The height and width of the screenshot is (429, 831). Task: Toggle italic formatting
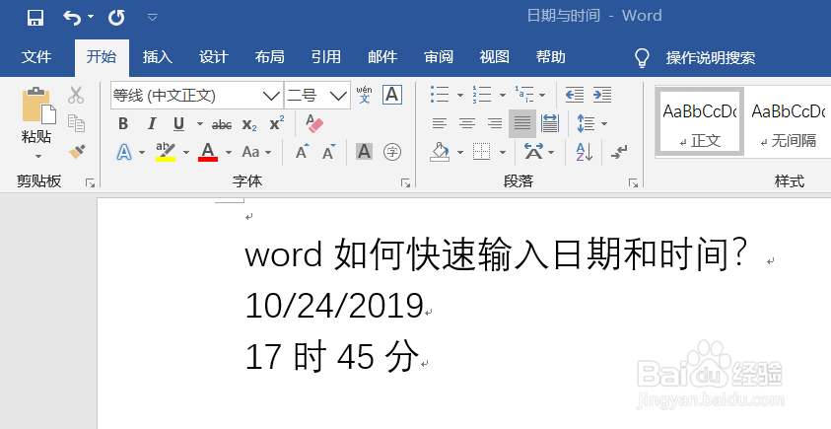coord(152,124)
